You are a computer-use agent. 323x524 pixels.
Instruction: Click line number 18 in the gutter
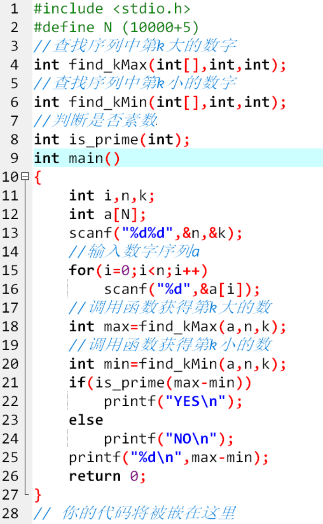tap(10, 327)
